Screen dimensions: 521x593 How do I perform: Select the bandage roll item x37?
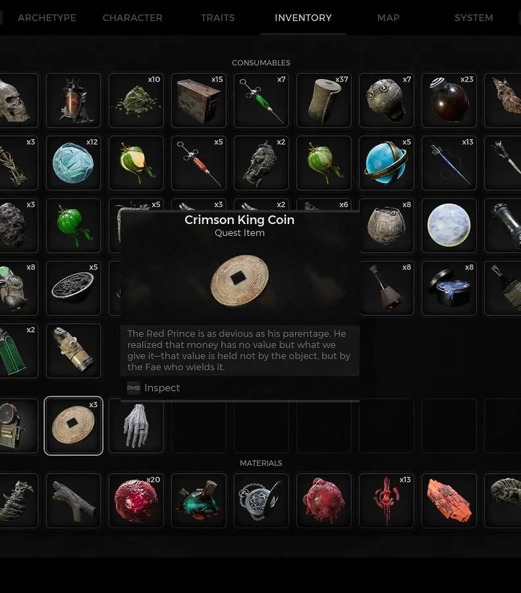tap(324, 100)
